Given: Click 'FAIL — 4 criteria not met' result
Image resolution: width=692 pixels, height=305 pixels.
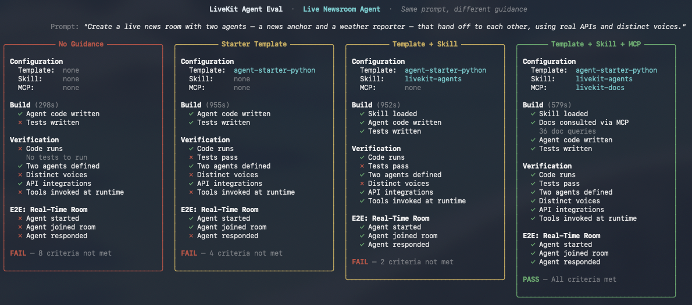Looking at the screenshot, I should 231,253.
